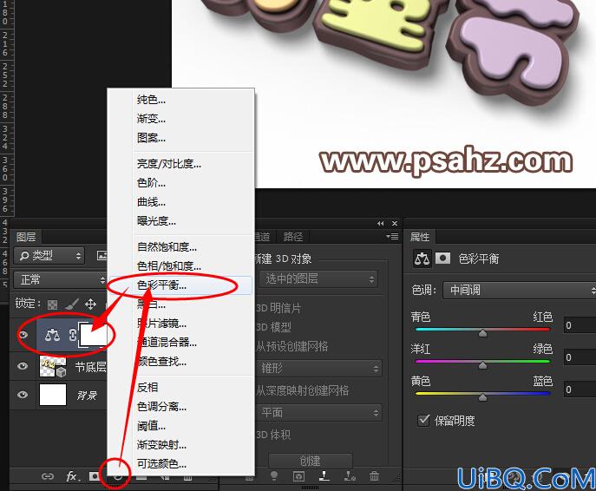The width and height of the screenshot is (596, 491).
Task: Choose 亮度/对比度... from the menu
Action: 169,164
